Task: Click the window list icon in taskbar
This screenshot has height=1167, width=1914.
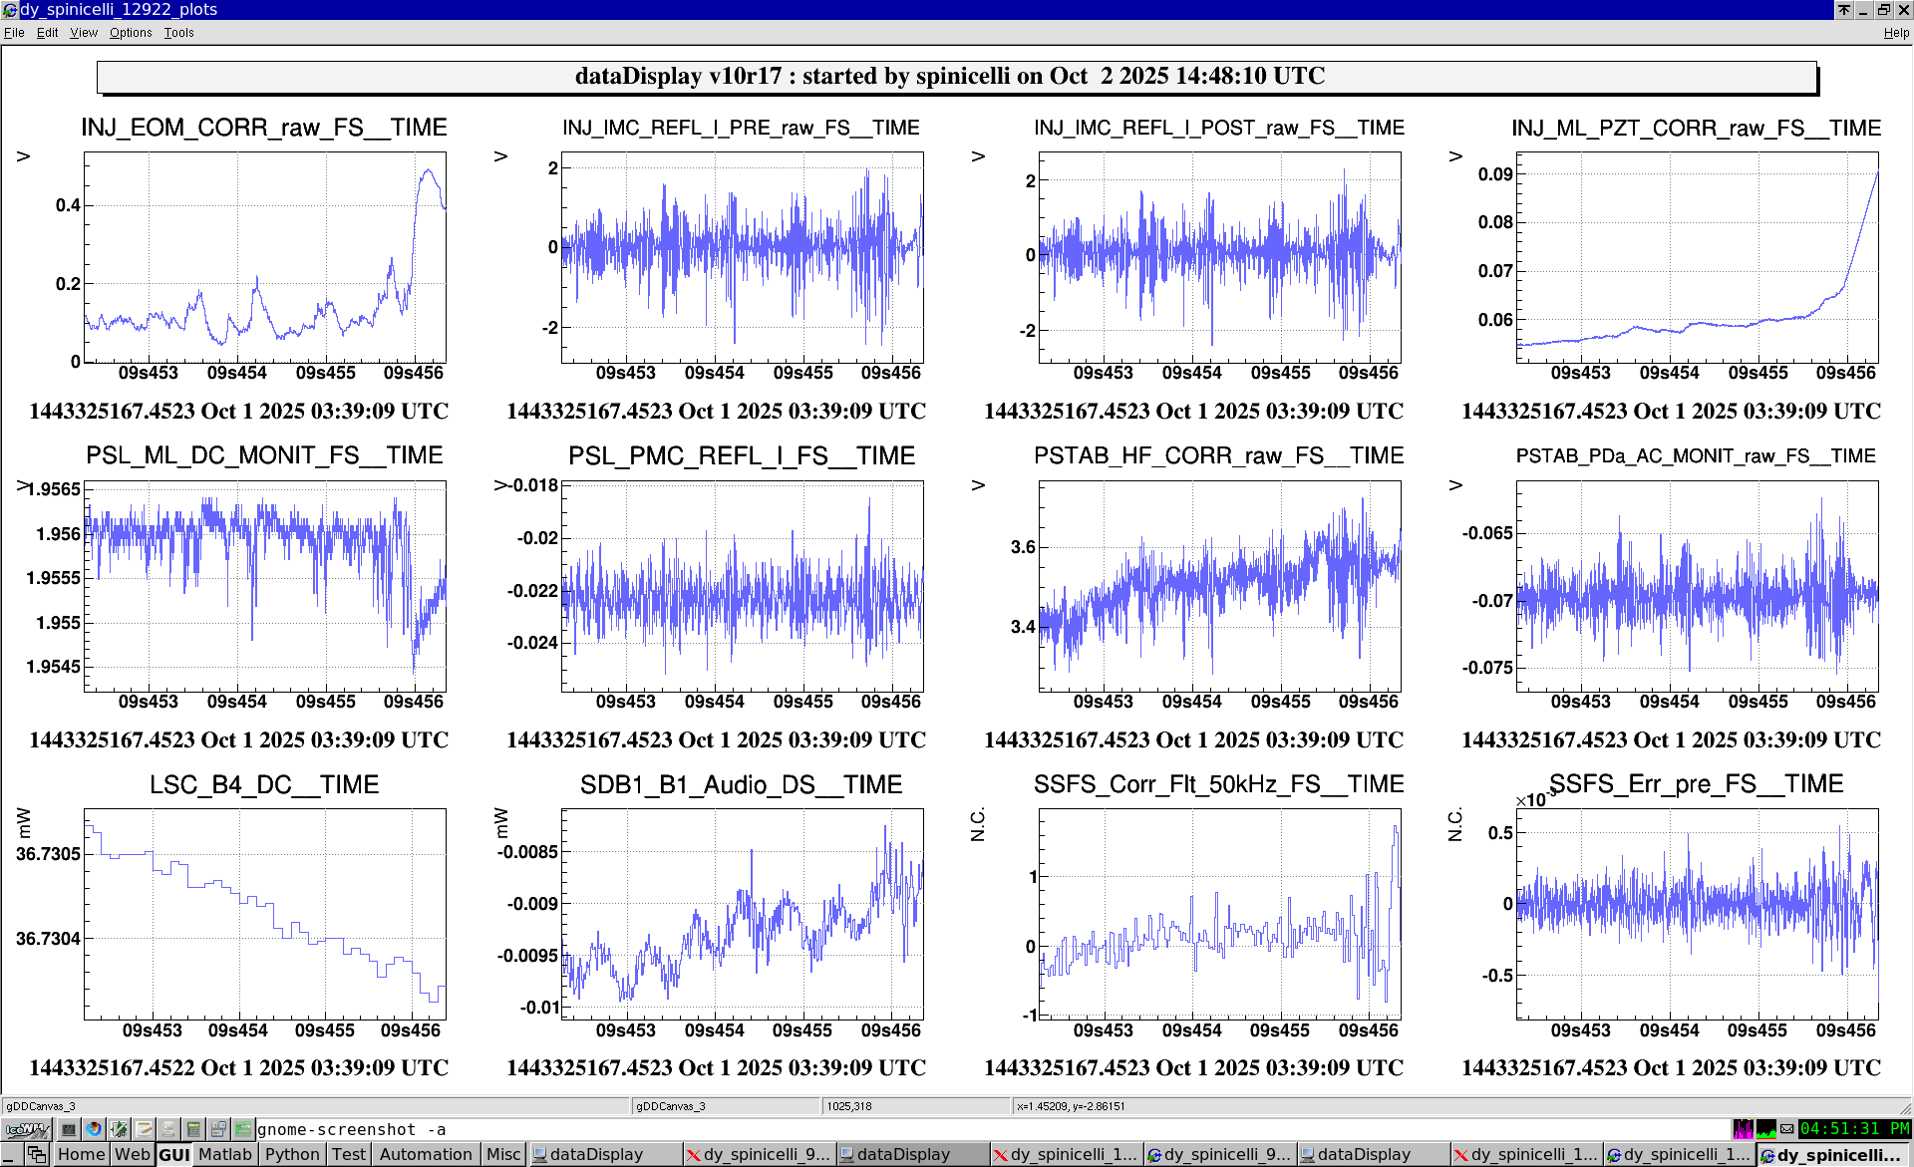Action: 37,1154
